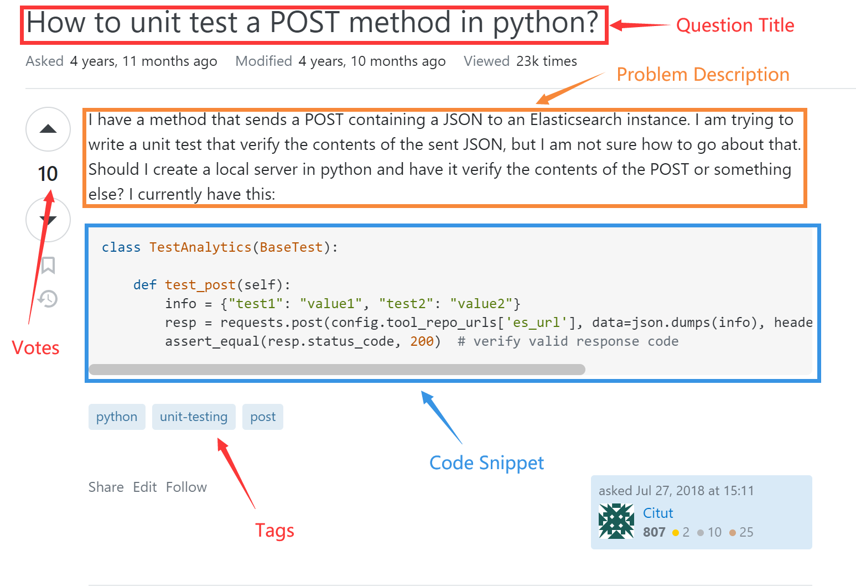Open the python tag
This screenshot has width=856, height=587.
point(117,417)
